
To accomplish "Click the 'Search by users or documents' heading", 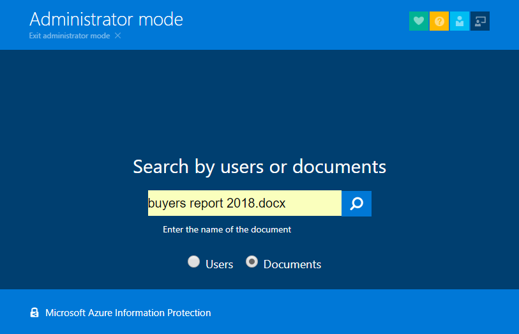I will click(259, 167).
